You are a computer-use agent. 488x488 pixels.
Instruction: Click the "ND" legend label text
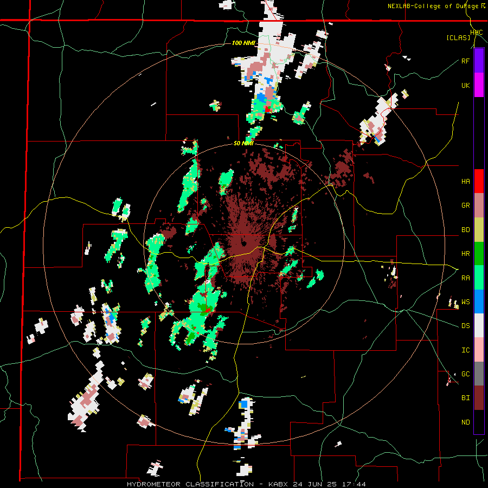click(x=466, y=422)
